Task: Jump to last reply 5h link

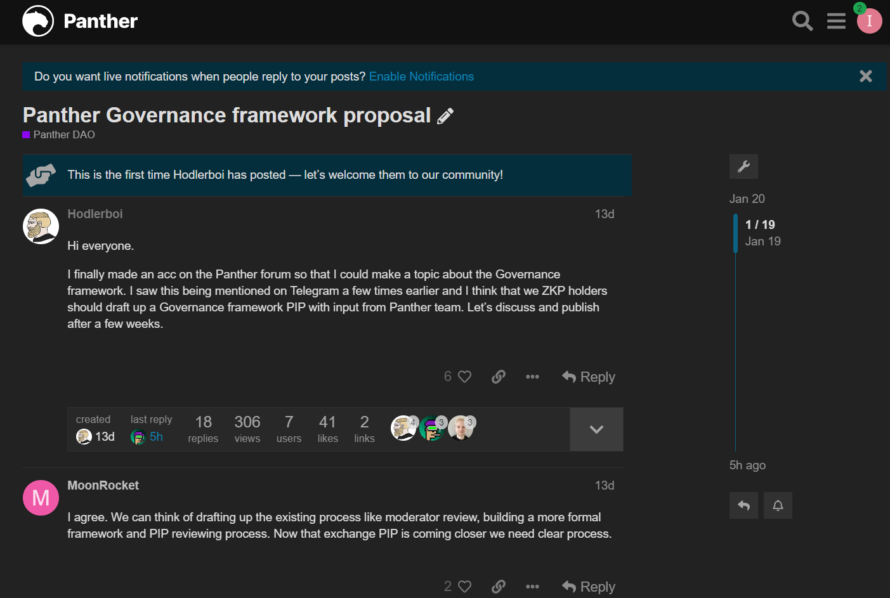Action: (x=156, y=436)
